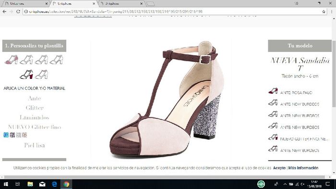This screenshot has height=189, width=336.
Task: Click the NUEVO GLITTER FINO label
Action: (304, 139)
